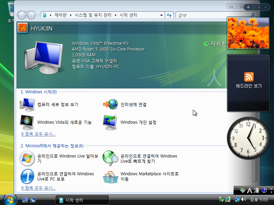Click 헤드라인 보기 in feed gadget
274x205 pixels.
point(249,86)
